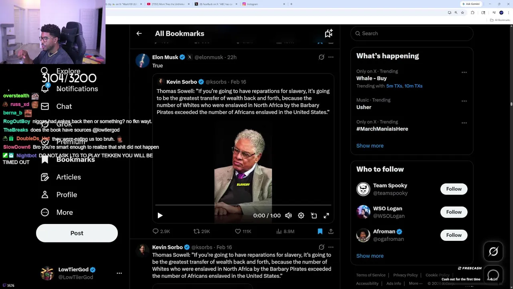
Task: Open the Accessibility footer link
Action: pyautogui.click(x=367, y=283)
